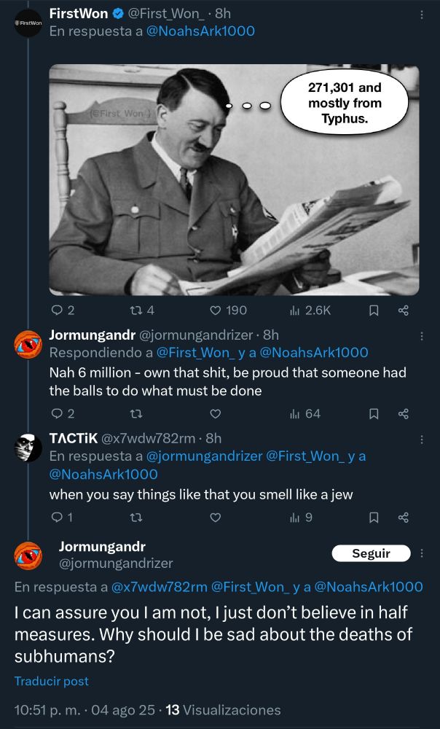Open view stats on the reply with 64 views
The width and height of the screenshot is (440, 729).
[305, 414]
